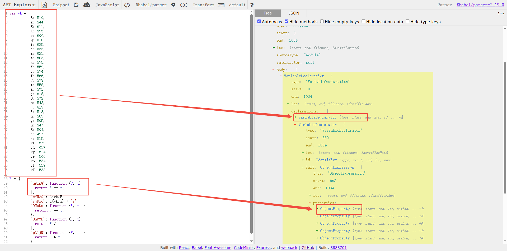This screenshot has width=507, height=251.
Task: Collapse the body array node
Action: [274, 70]
